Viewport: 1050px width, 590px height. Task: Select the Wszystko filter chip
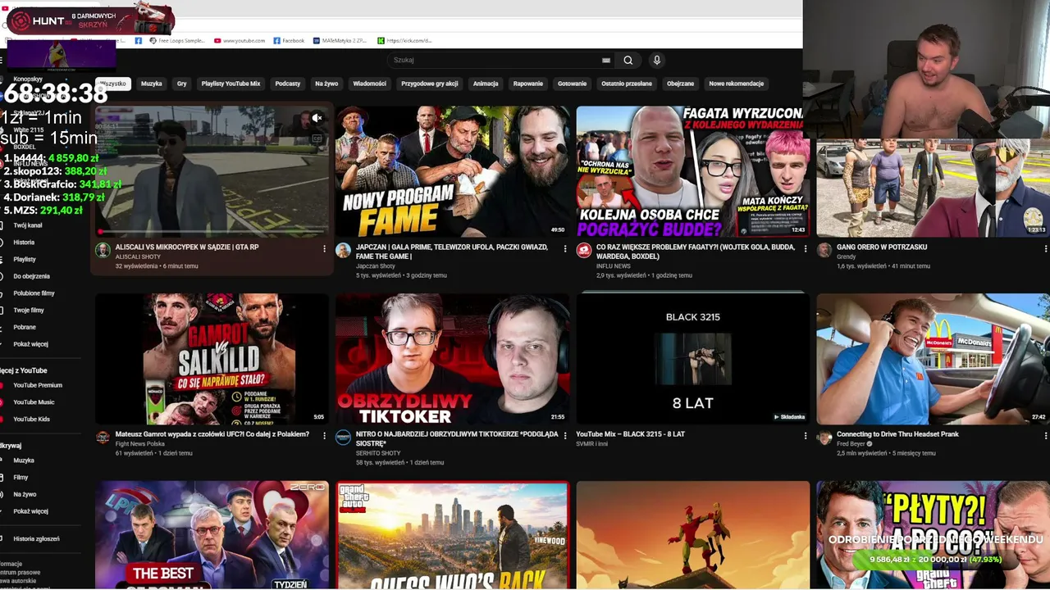pos(112,84)
